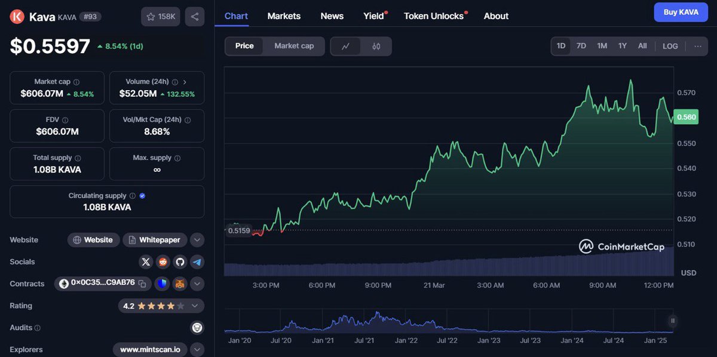Screen dimensions: 717x357
Task: Toggle chart to Market cap
Action: [x=294, y=46]
